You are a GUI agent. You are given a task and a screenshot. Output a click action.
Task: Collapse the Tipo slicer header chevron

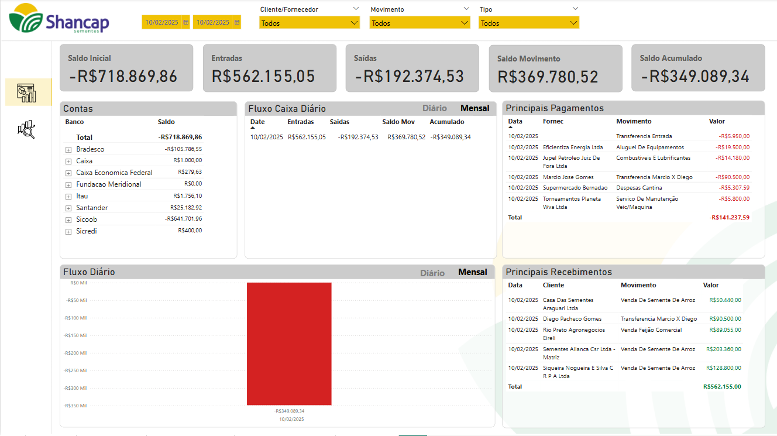click(575, 9)
